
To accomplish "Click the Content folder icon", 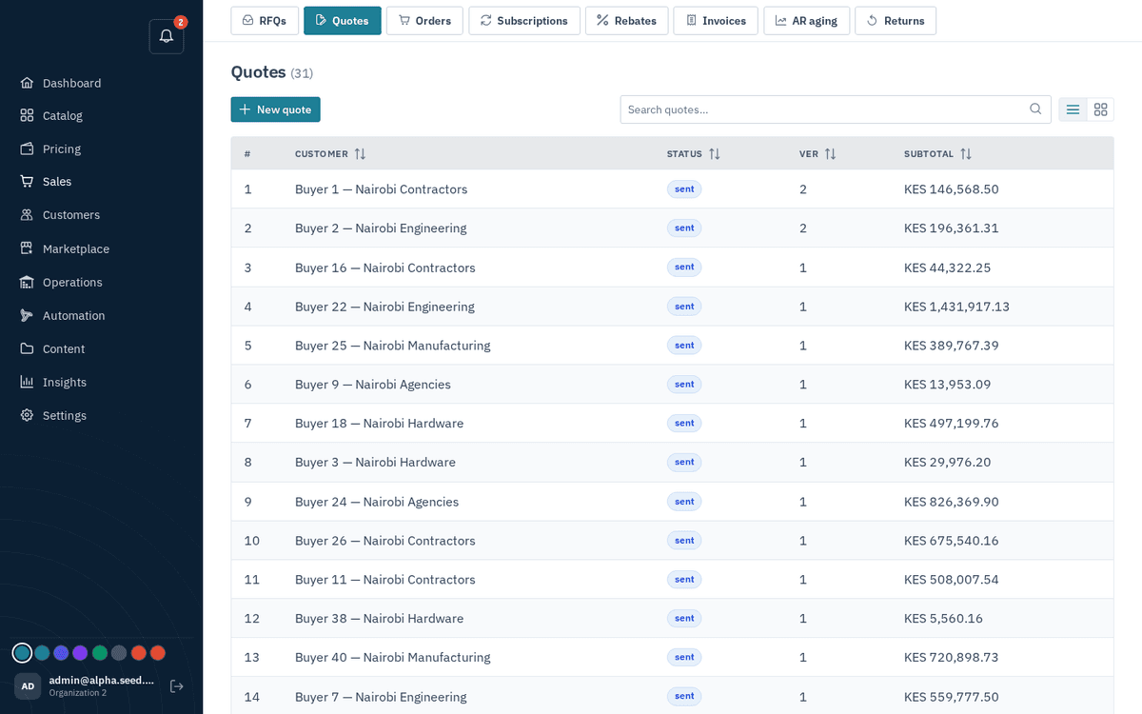I will tap(27, 348).
